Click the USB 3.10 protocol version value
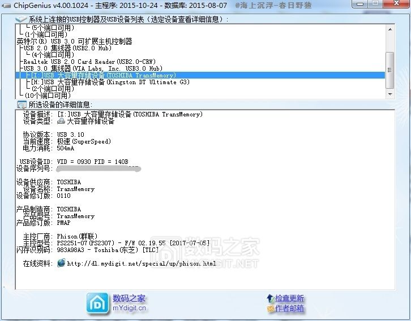 (x=71, y=135)
